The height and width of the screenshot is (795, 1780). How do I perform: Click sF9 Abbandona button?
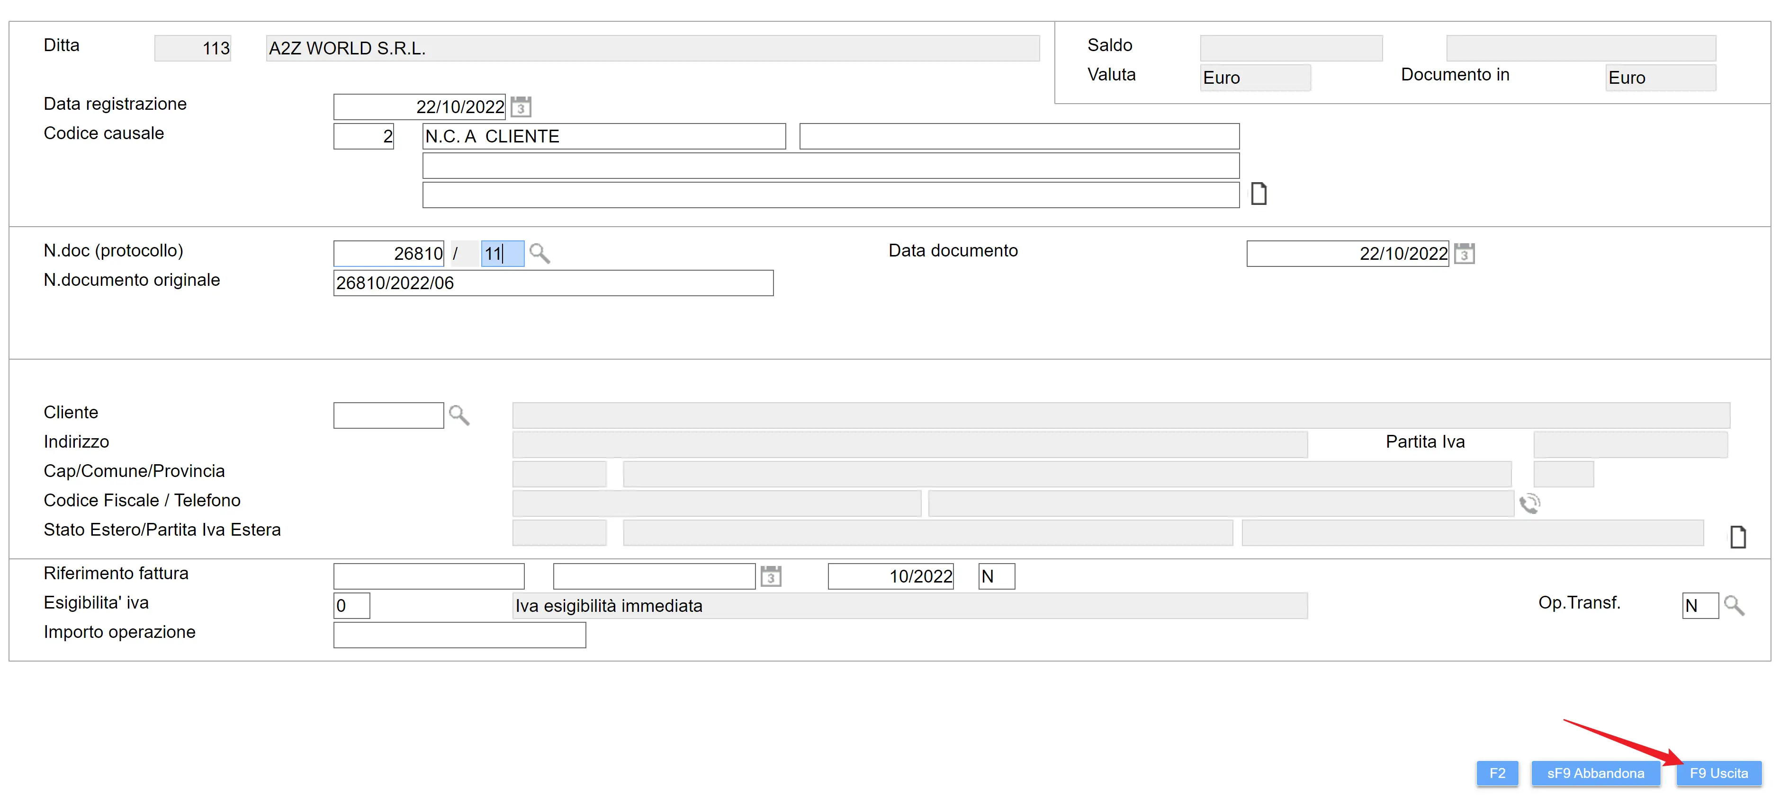click(1595, 773)
